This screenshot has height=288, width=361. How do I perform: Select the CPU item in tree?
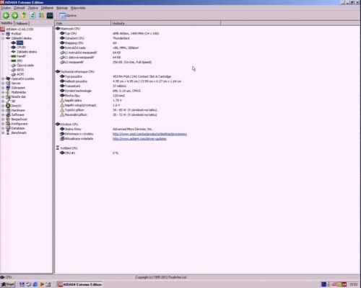(x=19, y=42)
